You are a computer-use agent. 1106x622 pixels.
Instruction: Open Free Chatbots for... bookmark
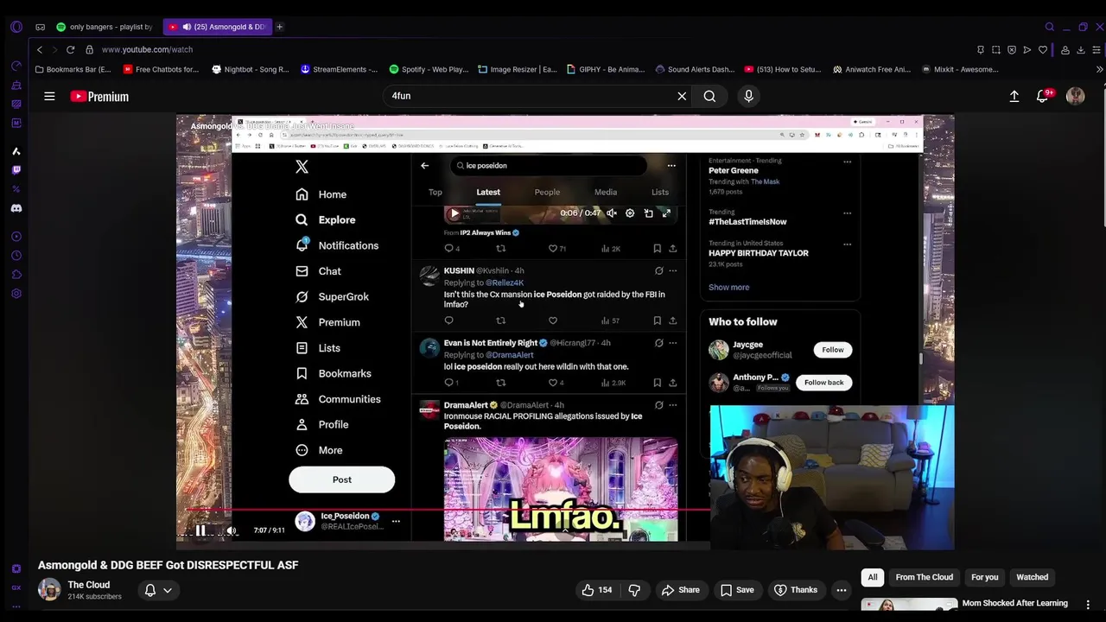point(162,69)
